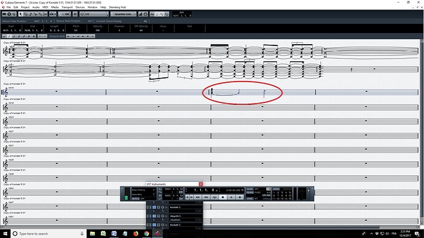Click the last enharmonic shift button
Image resolution: width=424 pixels, height=238 pixels.
tap(92, 36)
